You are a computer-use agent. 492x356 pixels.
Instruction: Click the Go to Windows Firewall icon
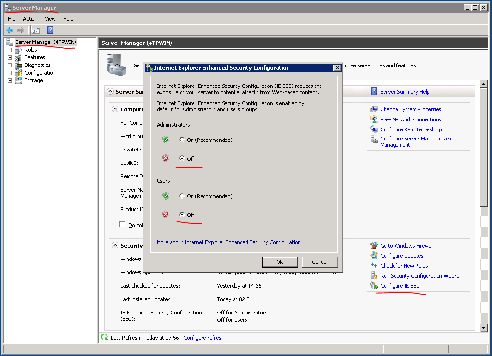point(374,246)
